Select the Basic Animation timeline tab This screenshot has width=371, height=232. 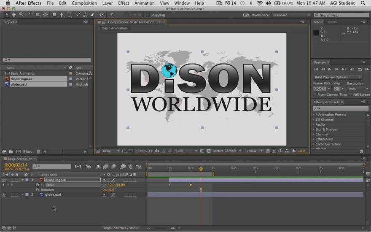[20, 159]
